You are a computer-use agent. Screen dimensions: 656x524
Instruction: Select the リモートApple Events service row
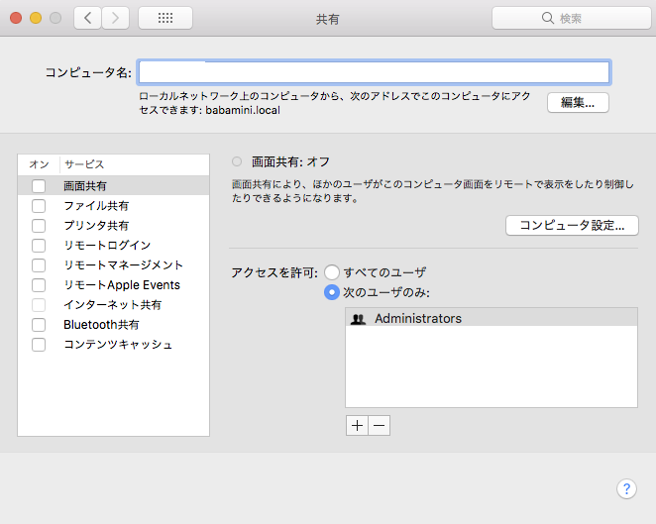tap(113, 285)
